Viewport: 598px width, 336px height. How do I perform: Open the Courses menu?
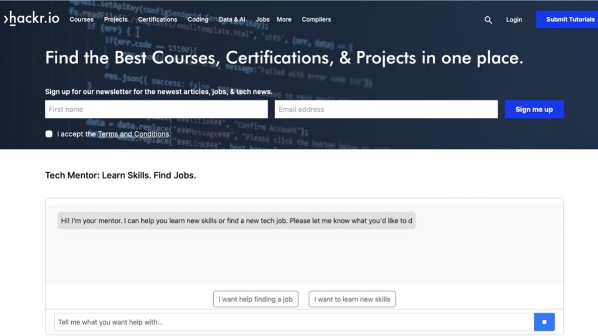tap(82, 19)
